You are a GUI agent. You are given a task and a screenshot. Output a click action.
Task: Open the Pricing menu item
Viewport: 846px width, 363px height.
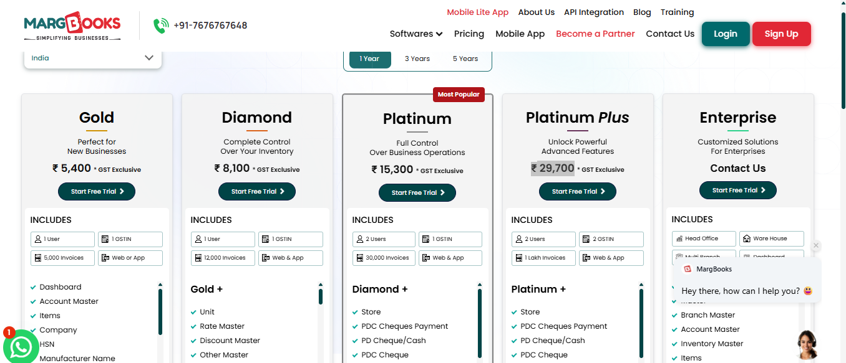click(x=469, y=34)
